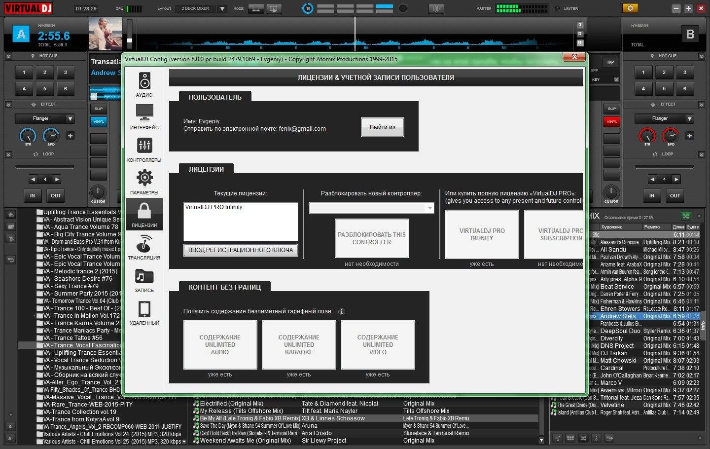
Task: Click the waveform display icon in the top bar
Action: pyautogui.click(x=435, y=8)
